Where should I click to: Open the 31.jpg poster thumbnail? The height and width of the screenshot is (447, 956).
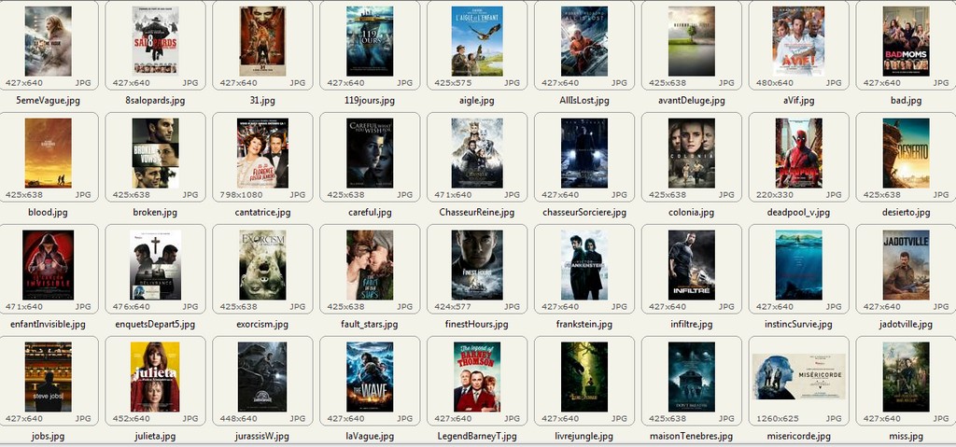(262, 41)
